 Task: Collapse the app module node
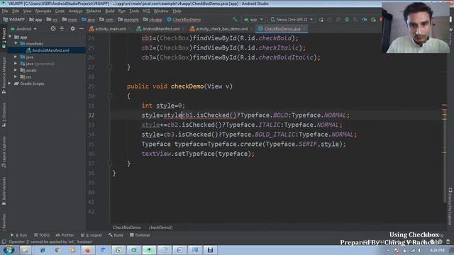tap(10, 37)
